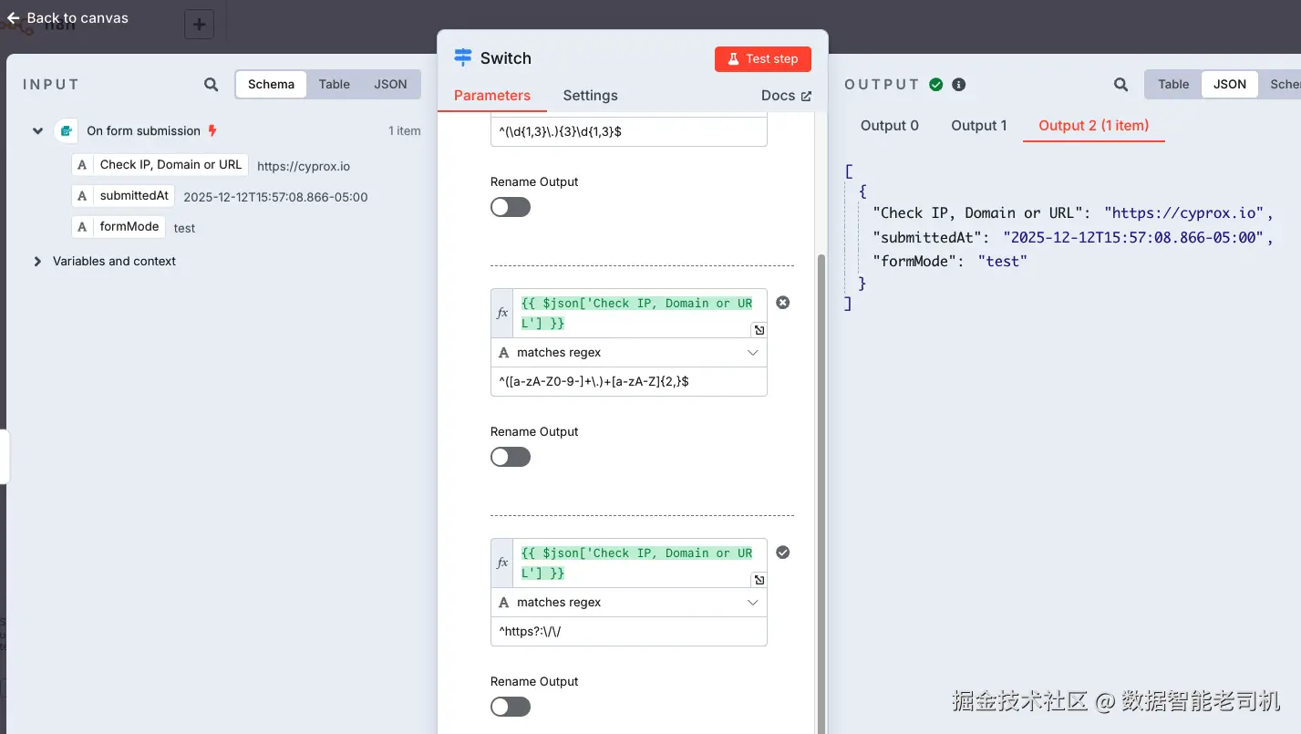
Task: Click string type icon beside formMode
Action: (x=83, y=227)
